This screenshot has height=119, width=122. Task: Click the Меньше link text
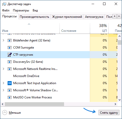[x=15, y=113]
